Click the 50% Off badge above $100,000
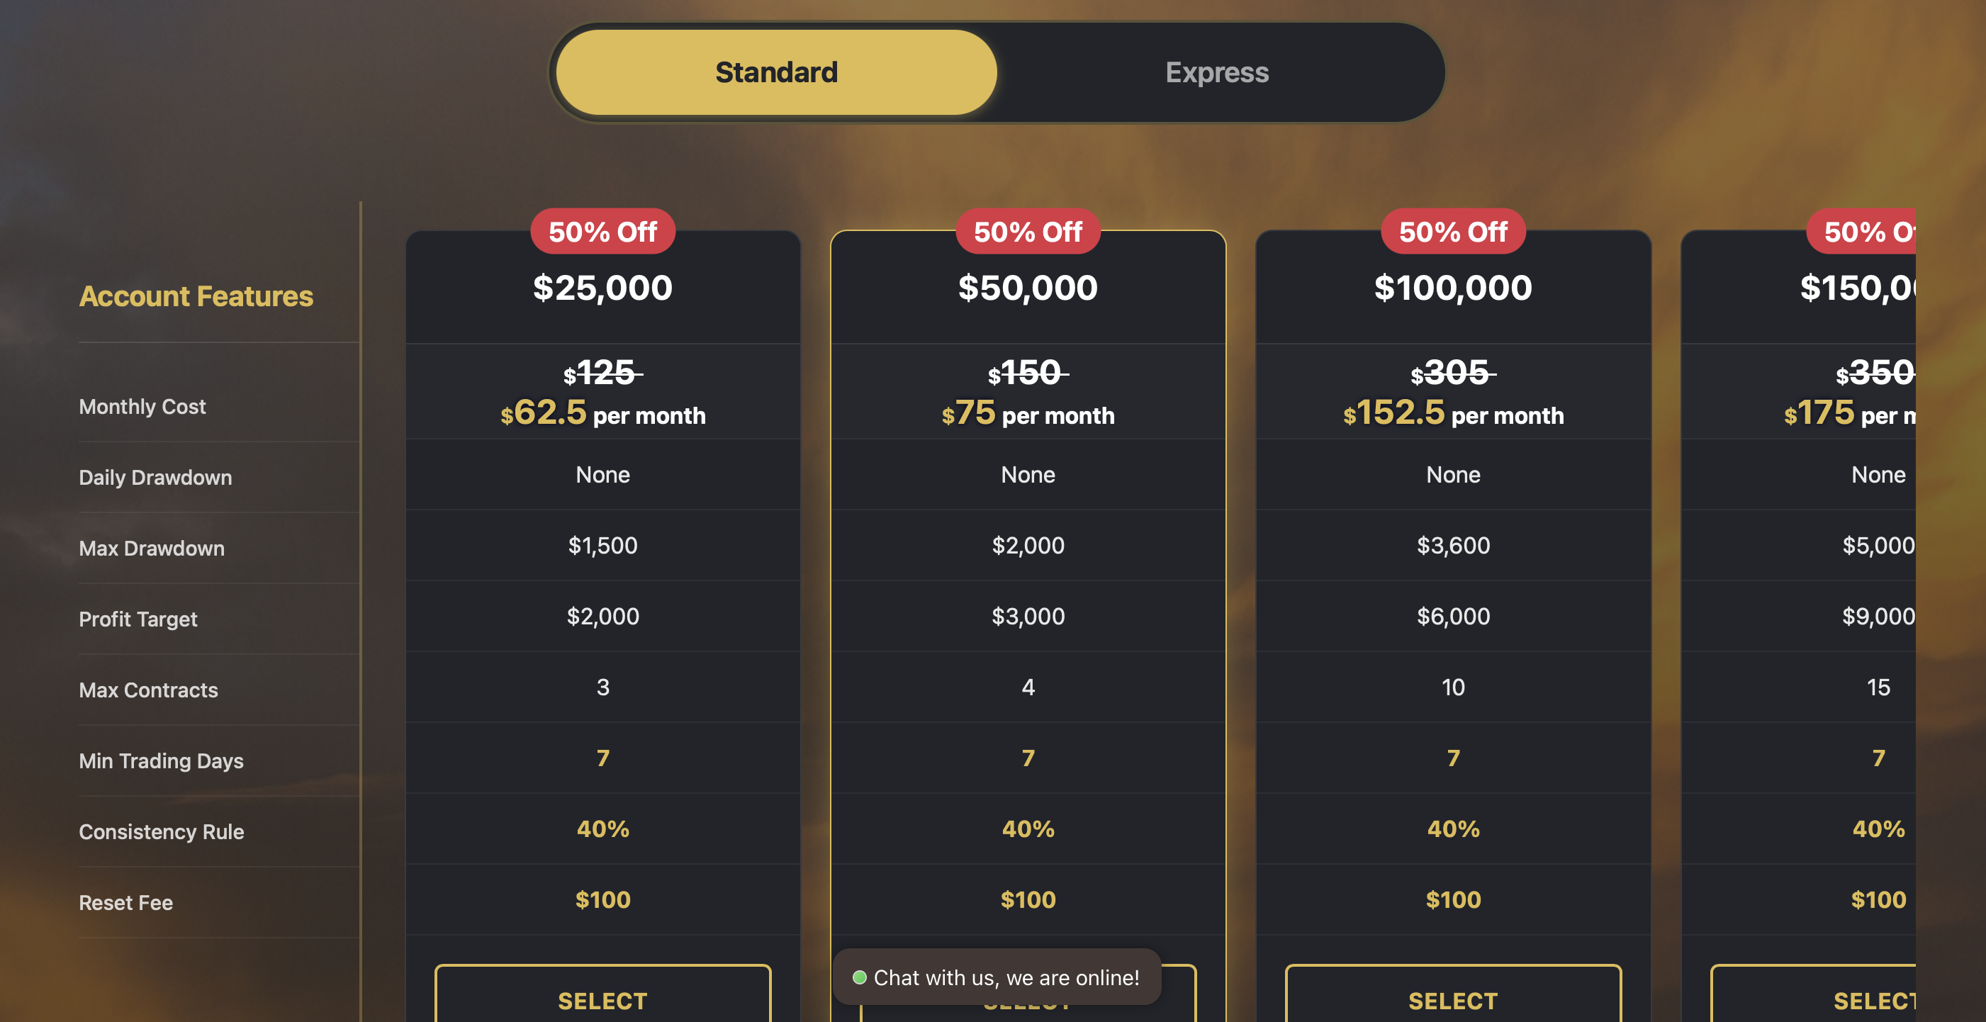Viewport: 1986px width, 1022px height. click(x=1452, y=231)
